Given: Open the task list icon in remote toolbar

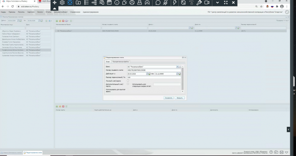Looking at the screenshot, I should 86,3.
